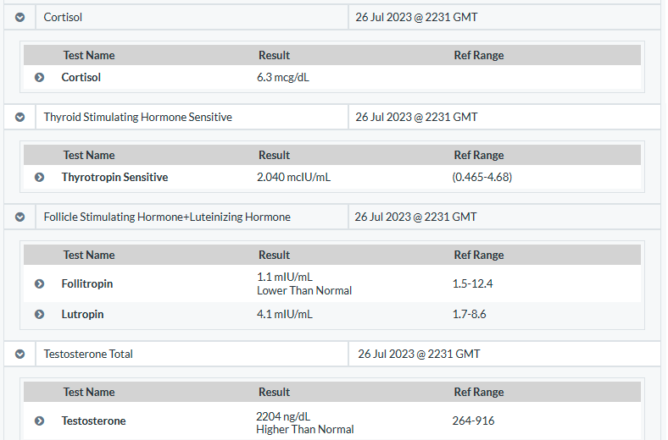Collapse the Cortisol panel chevron
This screenshot has height=440, width=668.
click(19, 18)
